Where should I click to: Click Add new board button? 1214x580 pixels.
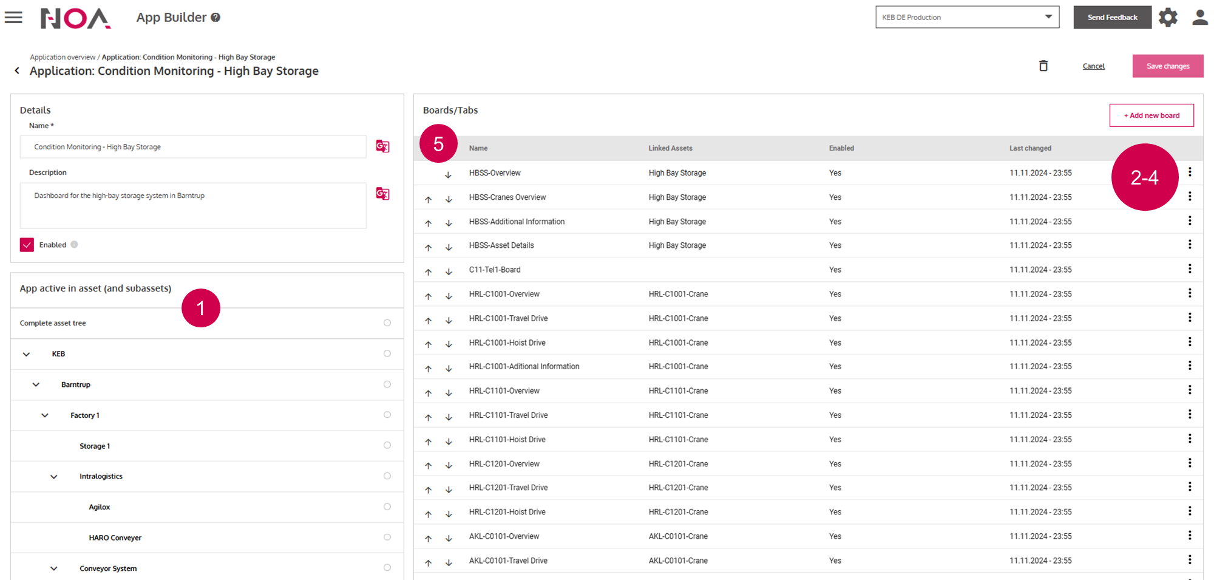click(1151, 115)
